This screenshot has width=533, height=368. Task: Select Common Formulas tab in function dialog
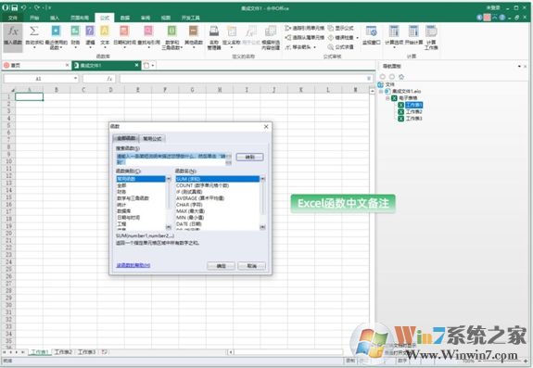pyautogui.click(x=152, y=139)
